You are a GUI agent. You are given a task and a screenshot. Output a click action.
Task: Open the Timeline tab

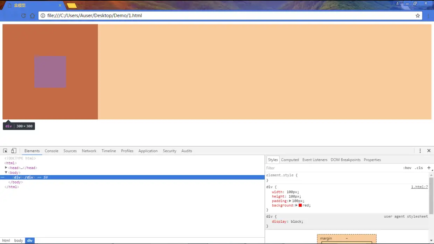click(x=108, y=151)
